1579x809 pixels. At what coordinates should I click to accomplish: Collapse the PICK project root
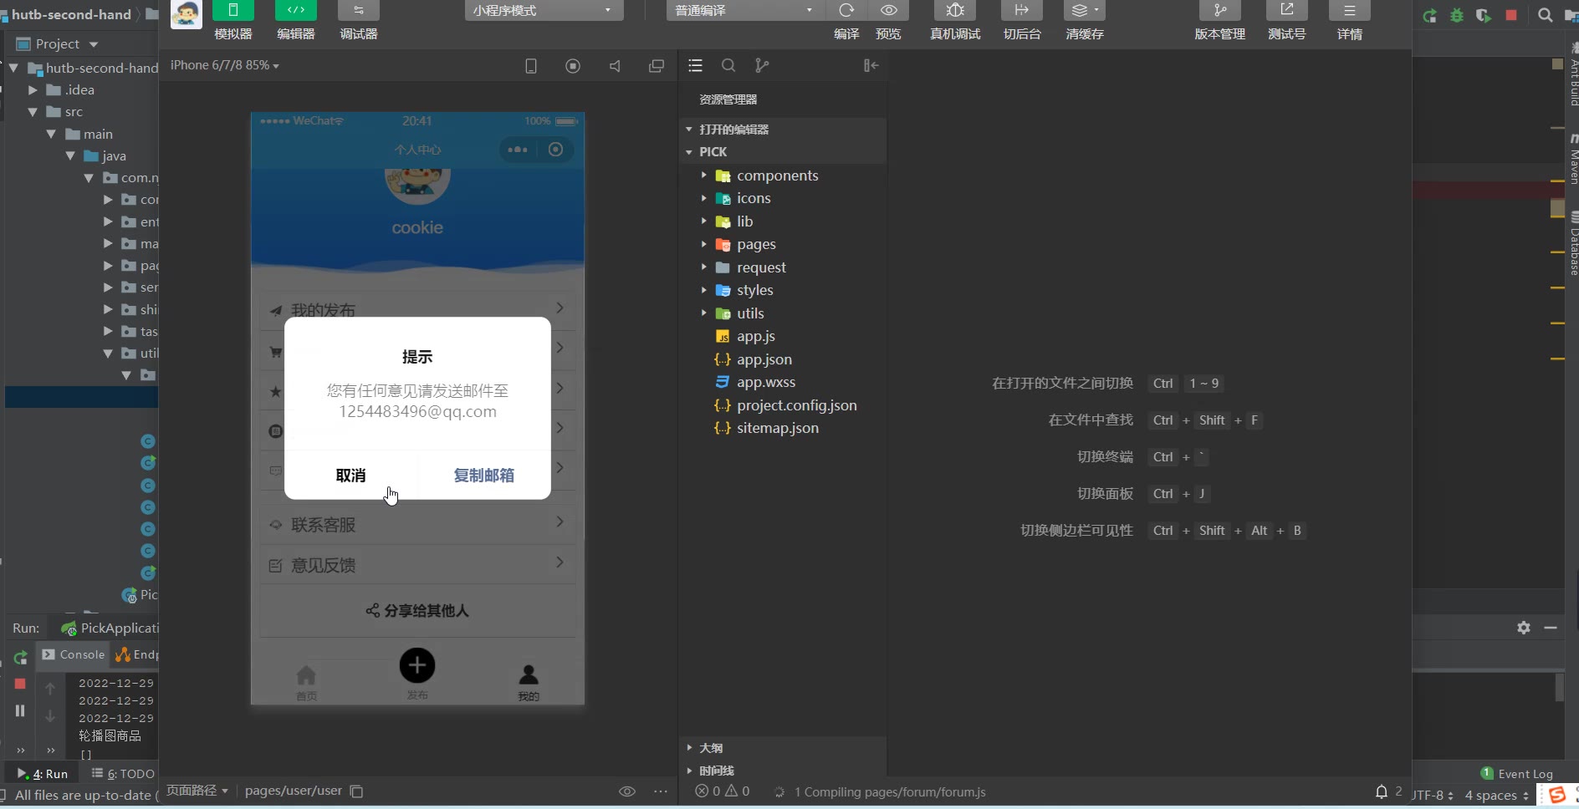(783, 152)
